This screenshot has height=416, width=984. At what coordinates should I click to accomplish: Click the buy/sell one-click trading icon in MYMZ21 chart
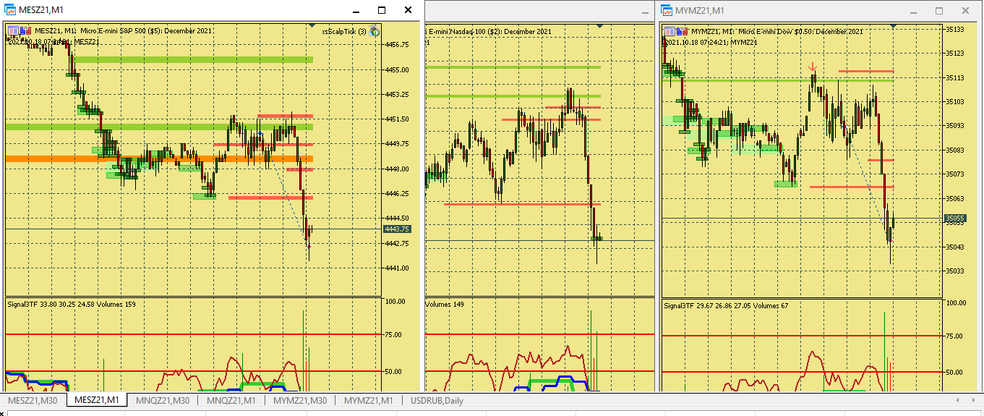click(x=682, y=31)
